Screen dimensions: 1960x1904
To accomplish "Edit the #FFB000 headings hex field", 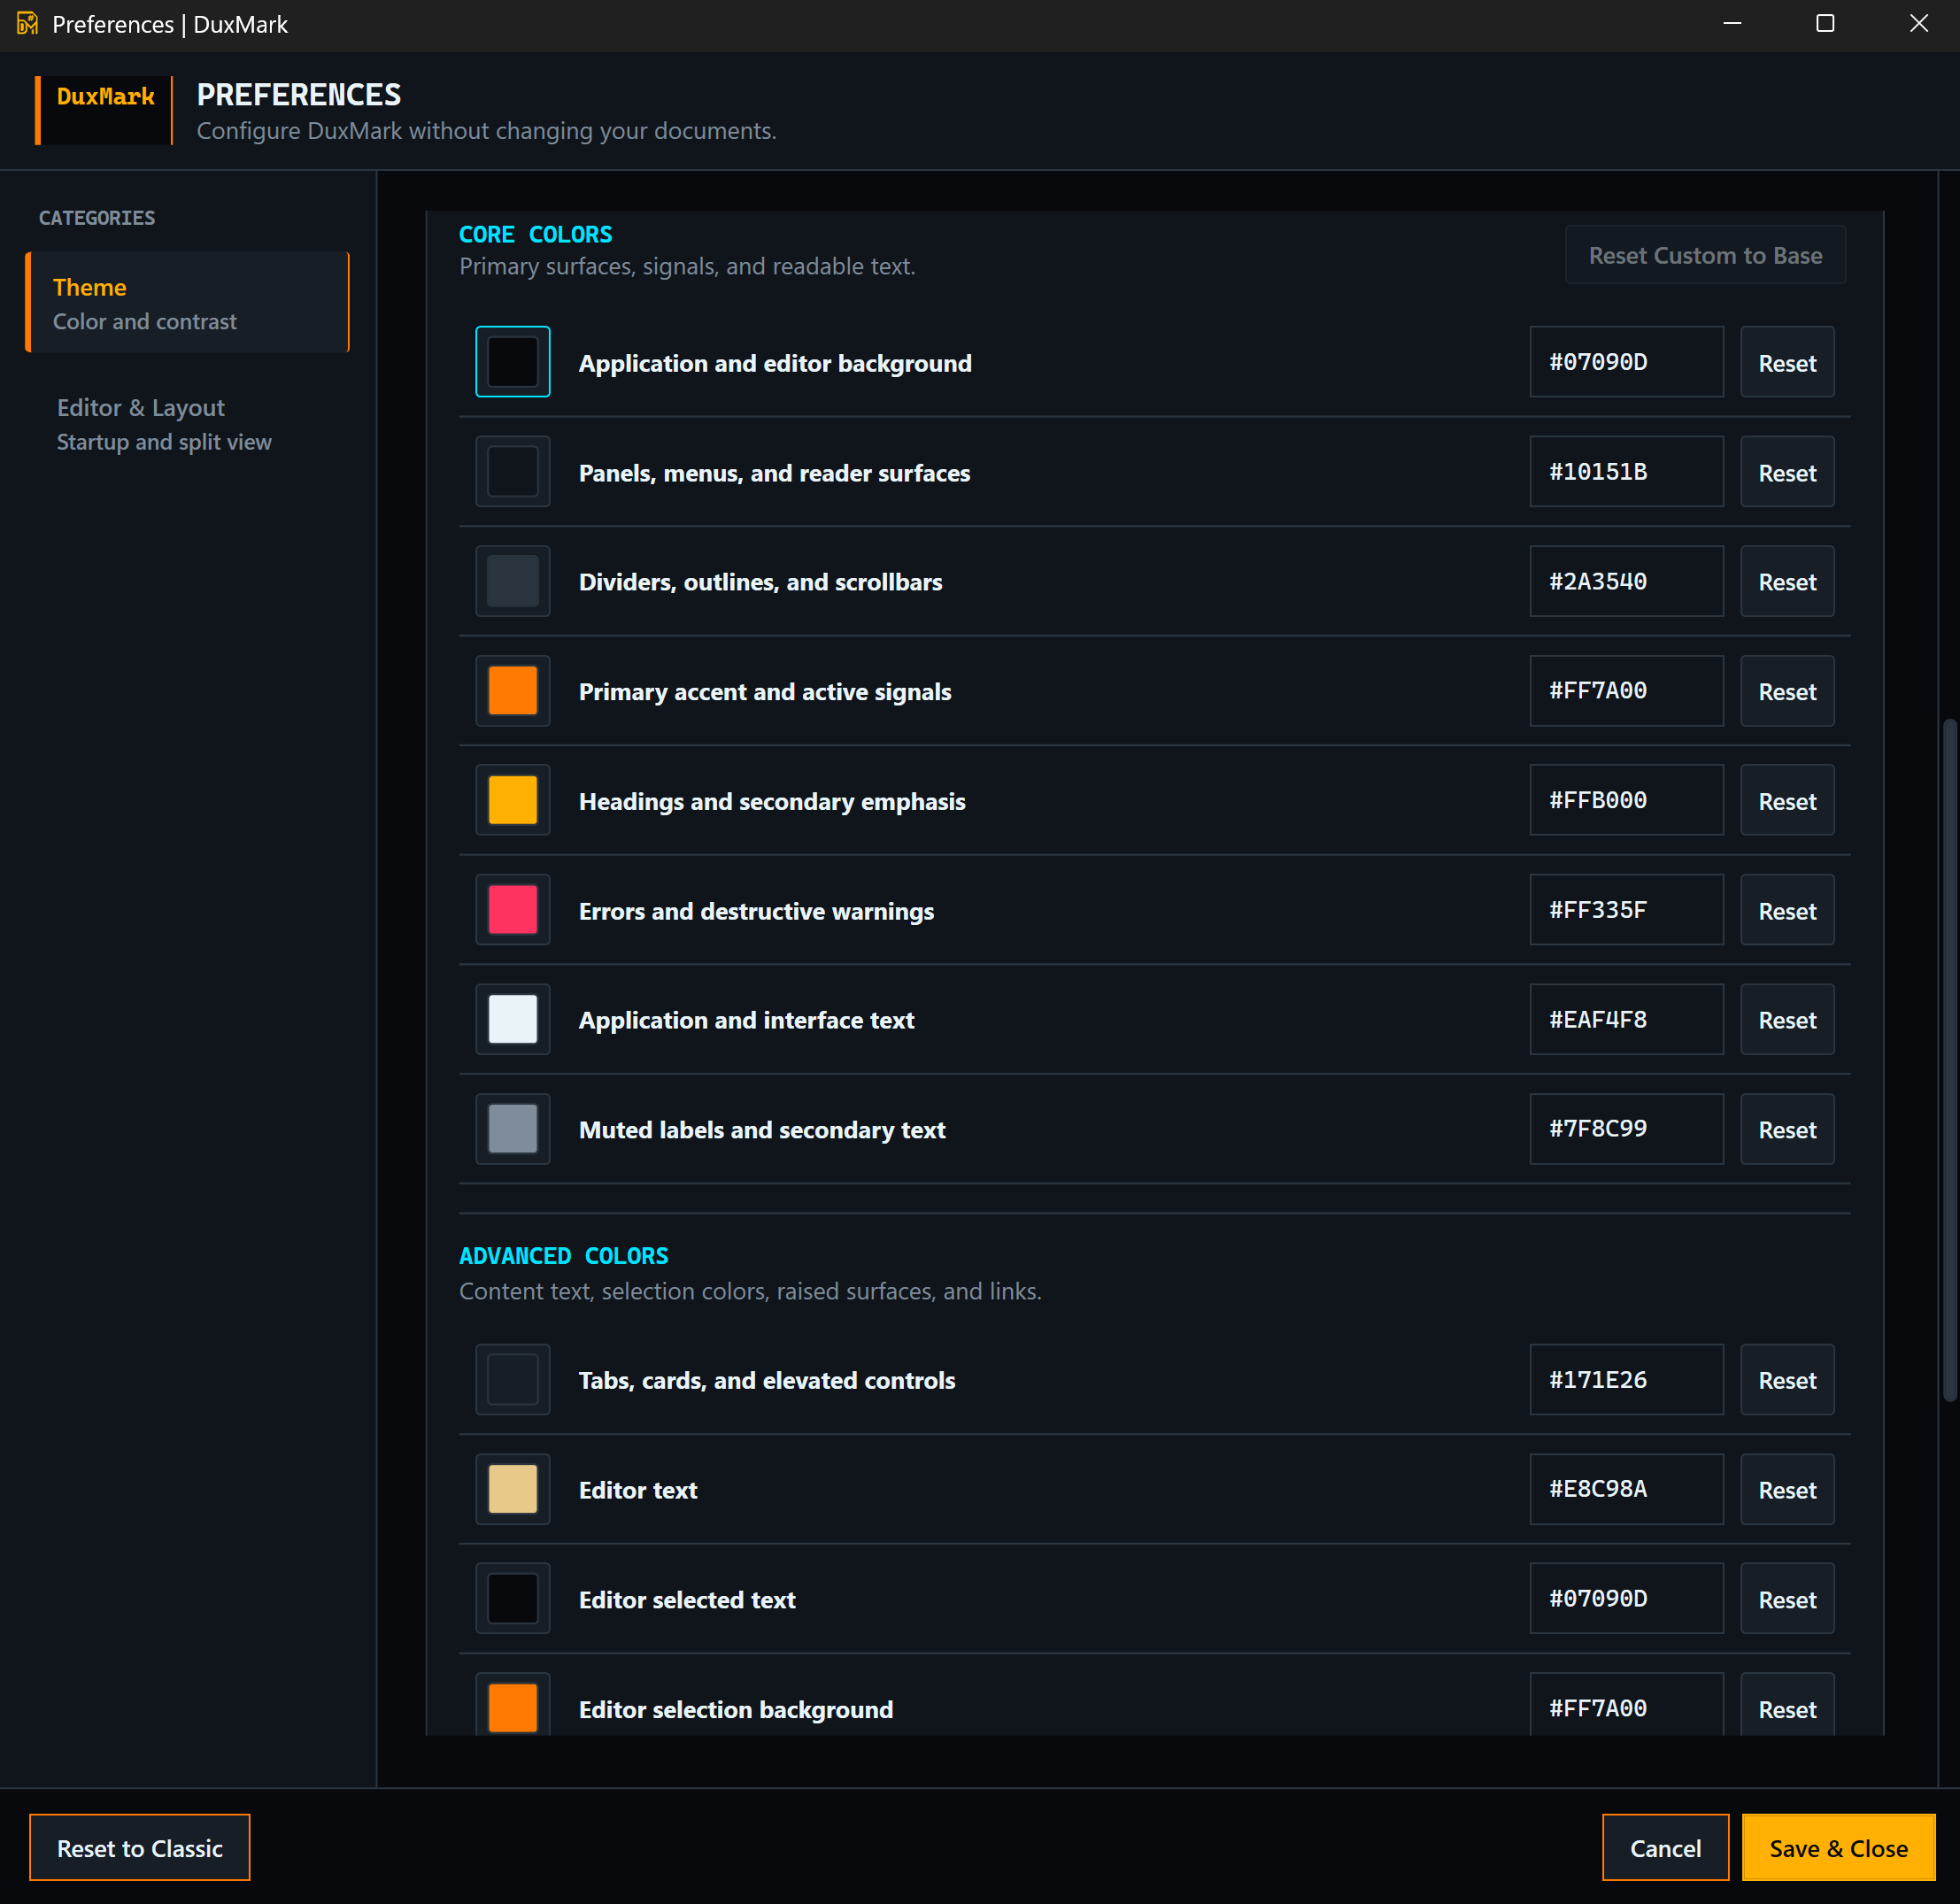I will 1627,800.
